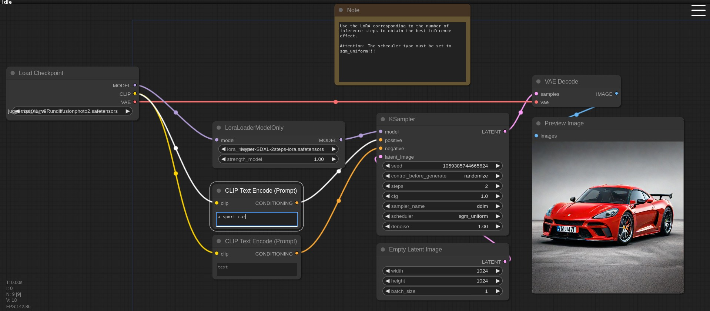Click the images input port on Preview Image

[536, 136]
